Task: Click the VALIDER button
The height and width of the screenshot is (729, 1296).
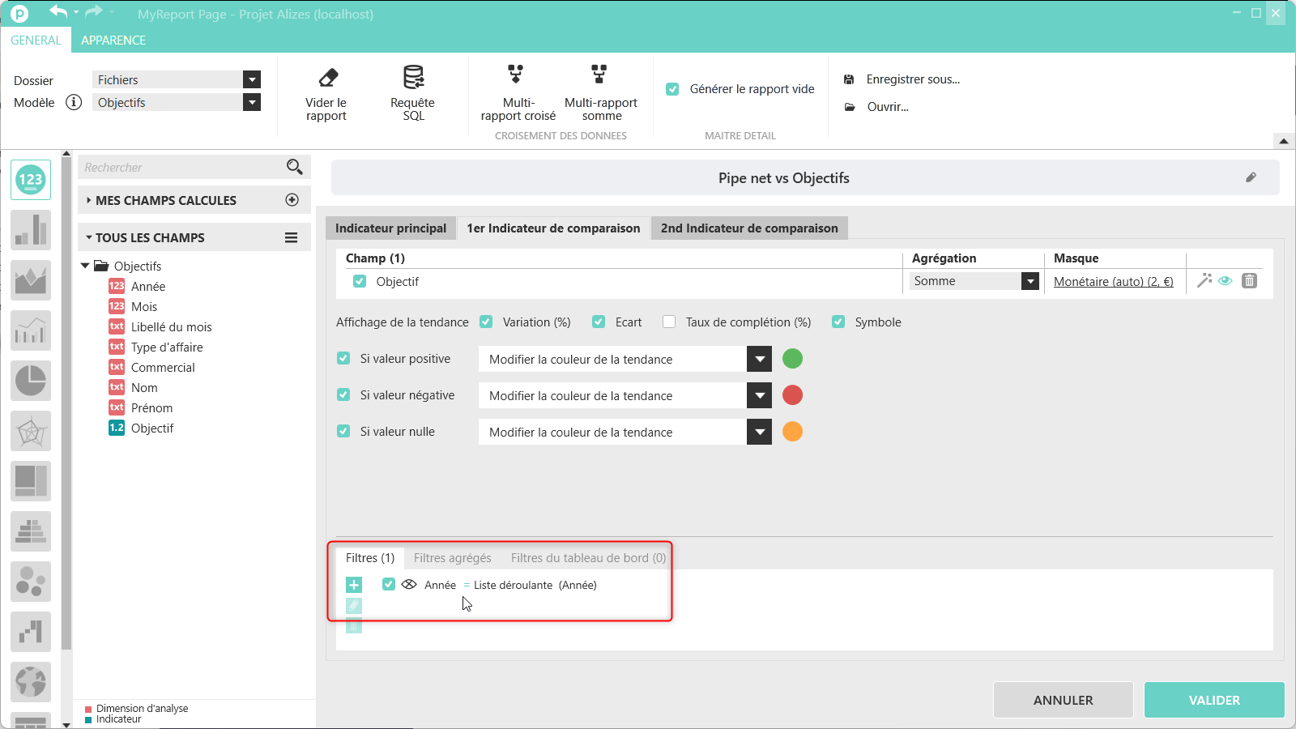Action: click(1213, 700)
